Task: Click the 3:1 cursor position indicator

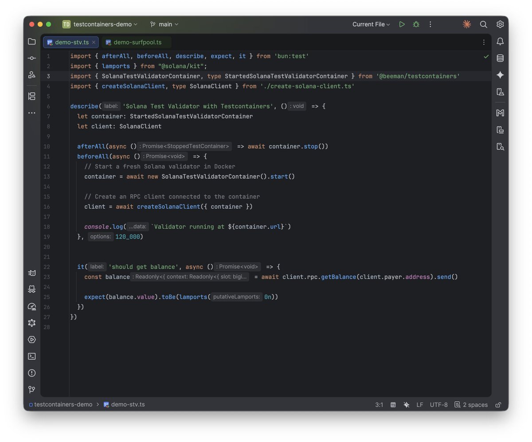Action: tap(379, 405)
